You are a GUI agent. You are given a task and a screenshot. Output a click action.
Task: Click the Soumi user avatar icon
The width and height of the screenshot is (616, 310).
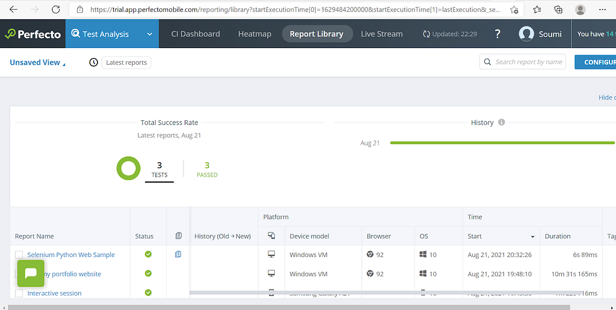526,34
